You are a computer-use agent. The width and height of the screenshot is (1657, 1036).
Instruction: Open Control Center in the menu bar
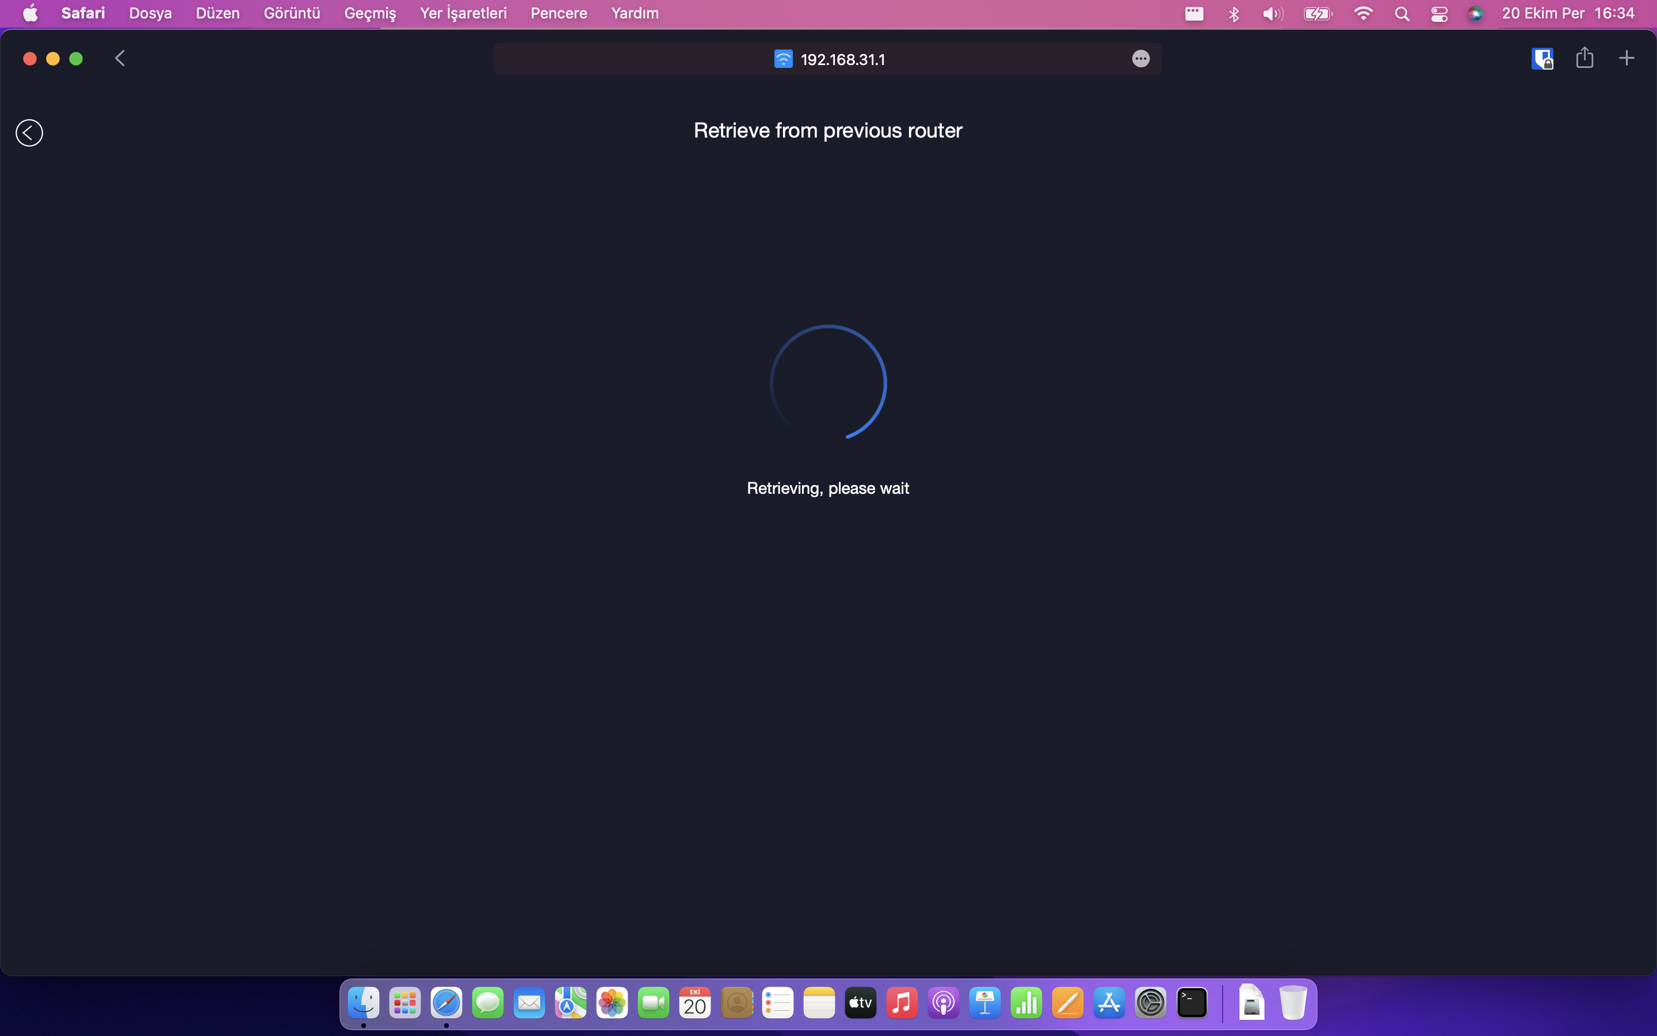point(1440,14)
